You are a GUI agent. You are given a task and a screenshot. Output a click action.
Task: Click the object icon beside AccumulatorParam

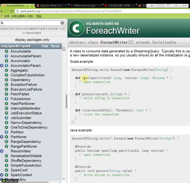pos(2,65)
